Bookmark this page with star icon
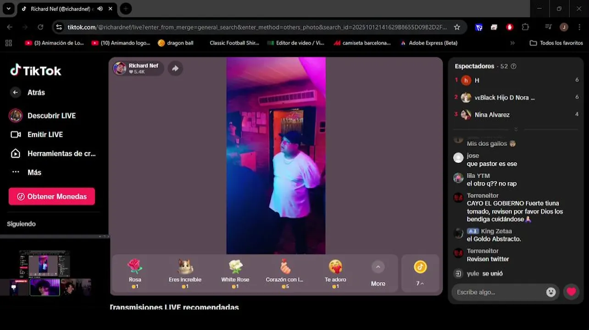 [x=457, y=27]
